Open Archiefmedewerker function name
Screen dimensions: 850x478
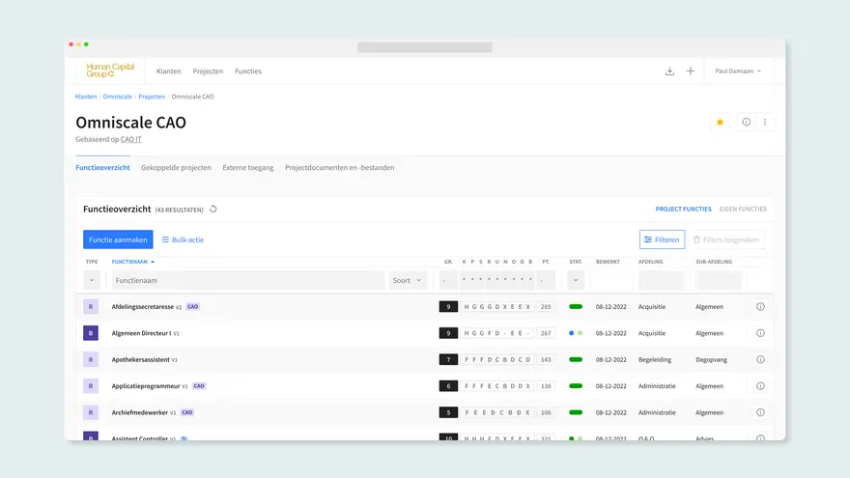click(x=140, y=412)
